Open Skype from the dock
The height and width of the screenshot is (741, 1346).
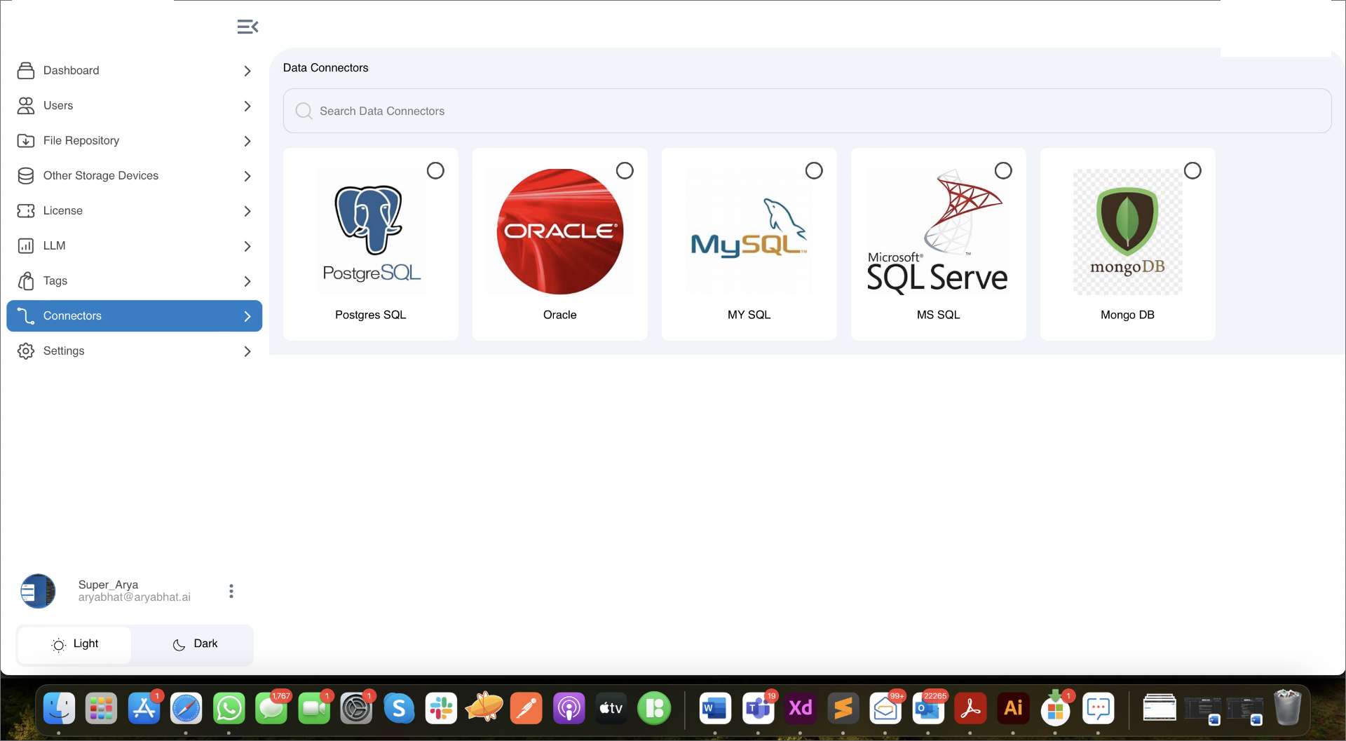pos(399,709)
